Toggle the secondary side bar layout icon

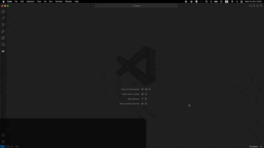pyautogui.click(x=258, y=6)
